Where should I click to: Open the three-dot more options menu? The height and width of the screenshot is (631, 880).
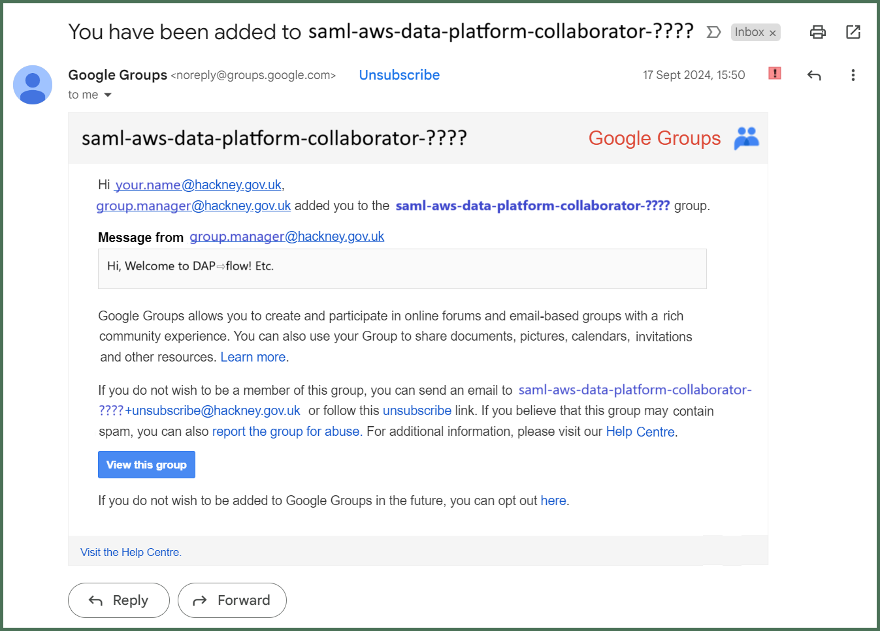[x=853, y=75]
